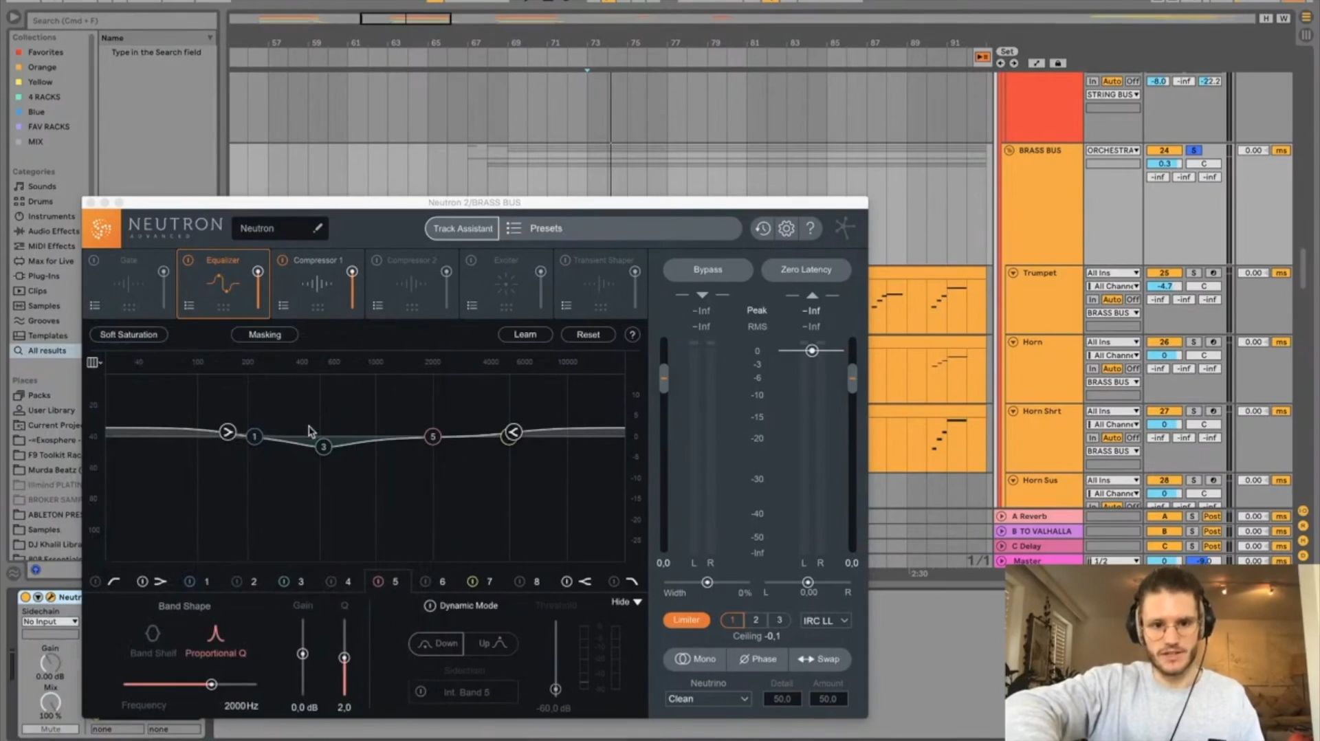Open Neutron undo history clock icon
The image size is (1320, 741).
click(762, 228)
